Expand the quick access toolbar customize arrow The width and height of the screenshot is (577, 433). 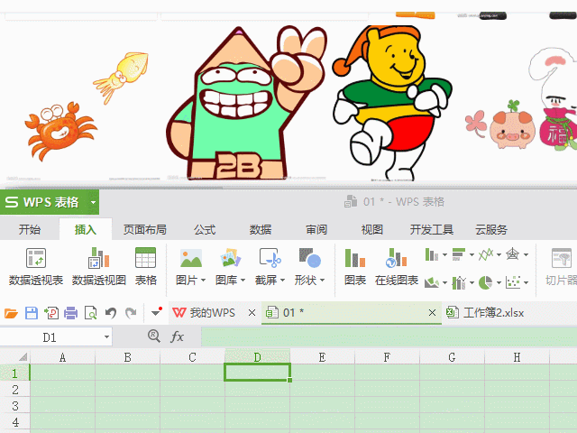156,312
